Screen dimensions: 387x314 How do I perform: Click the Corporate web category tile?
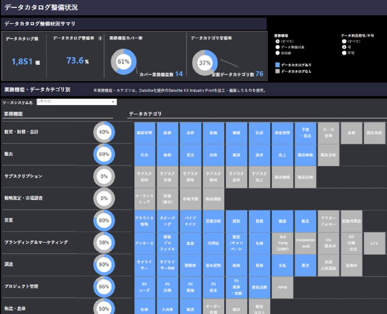[305, 243]
